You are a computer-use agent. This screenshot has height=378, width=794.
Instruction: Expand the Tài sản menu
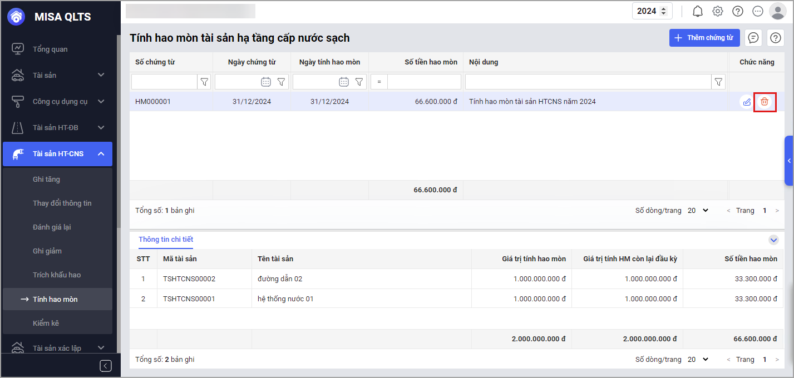[x=101, y=75]
